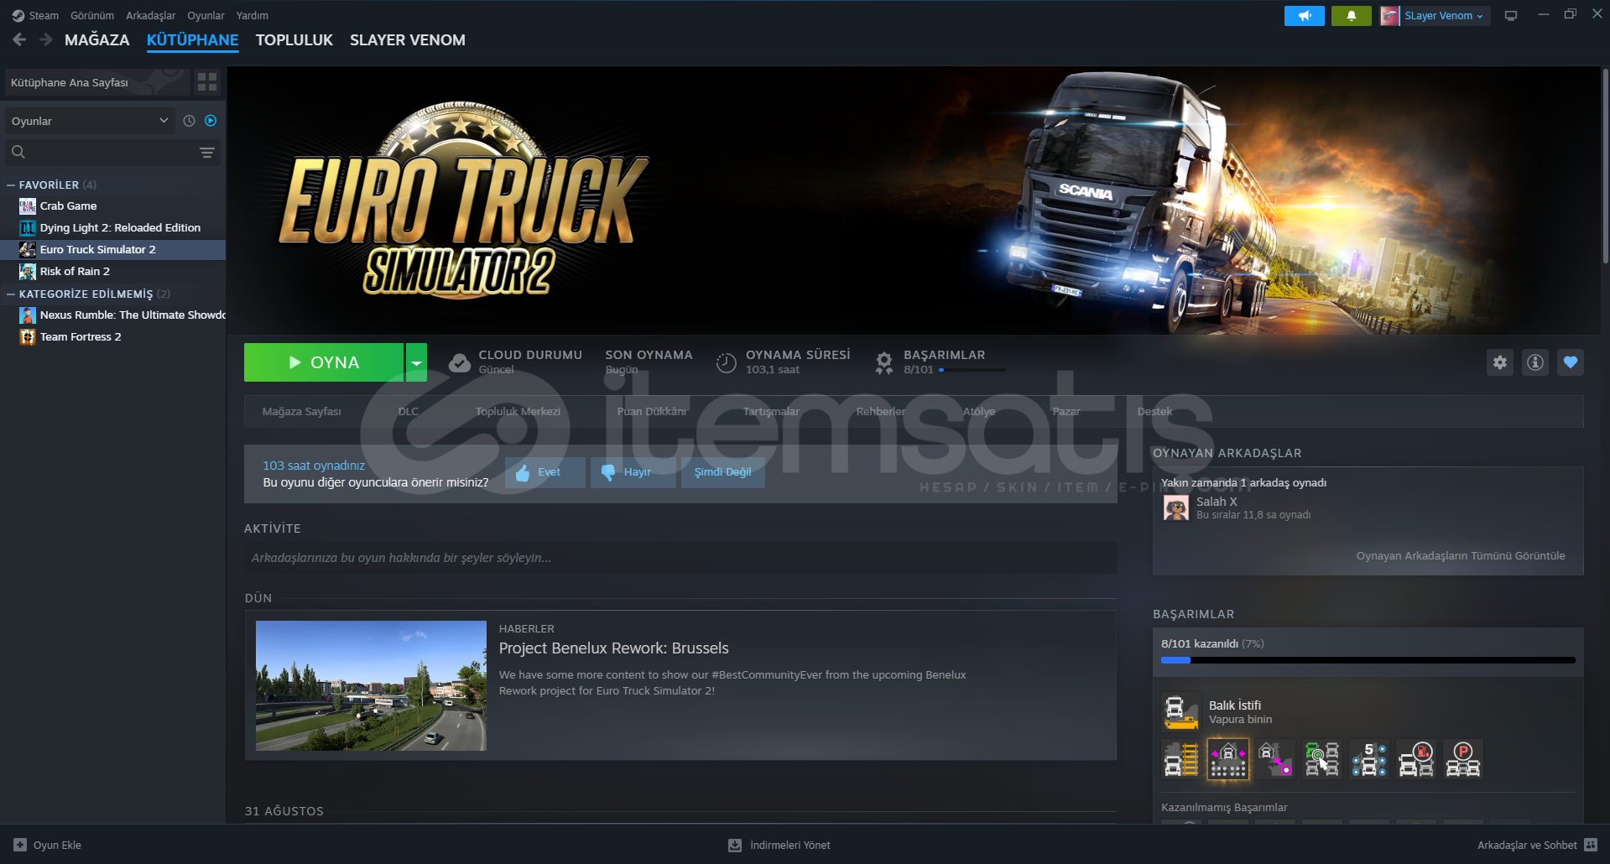The width and height of the screenshot is (1610, 864).
Task: Sort games by recent activity clock icon
Action: (x=189, y=121)
